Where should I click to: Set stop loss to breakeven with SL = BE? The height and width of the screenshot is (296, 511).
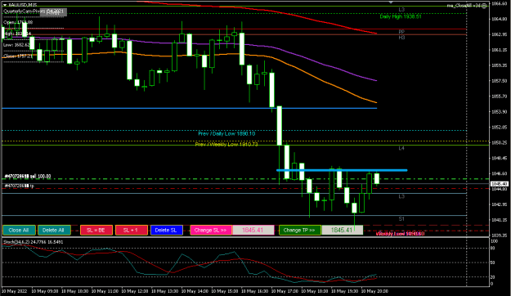pos(96,230)
